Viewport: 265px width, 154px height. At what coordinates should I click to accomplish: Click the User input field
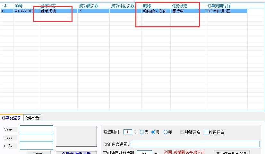[36, 129]
